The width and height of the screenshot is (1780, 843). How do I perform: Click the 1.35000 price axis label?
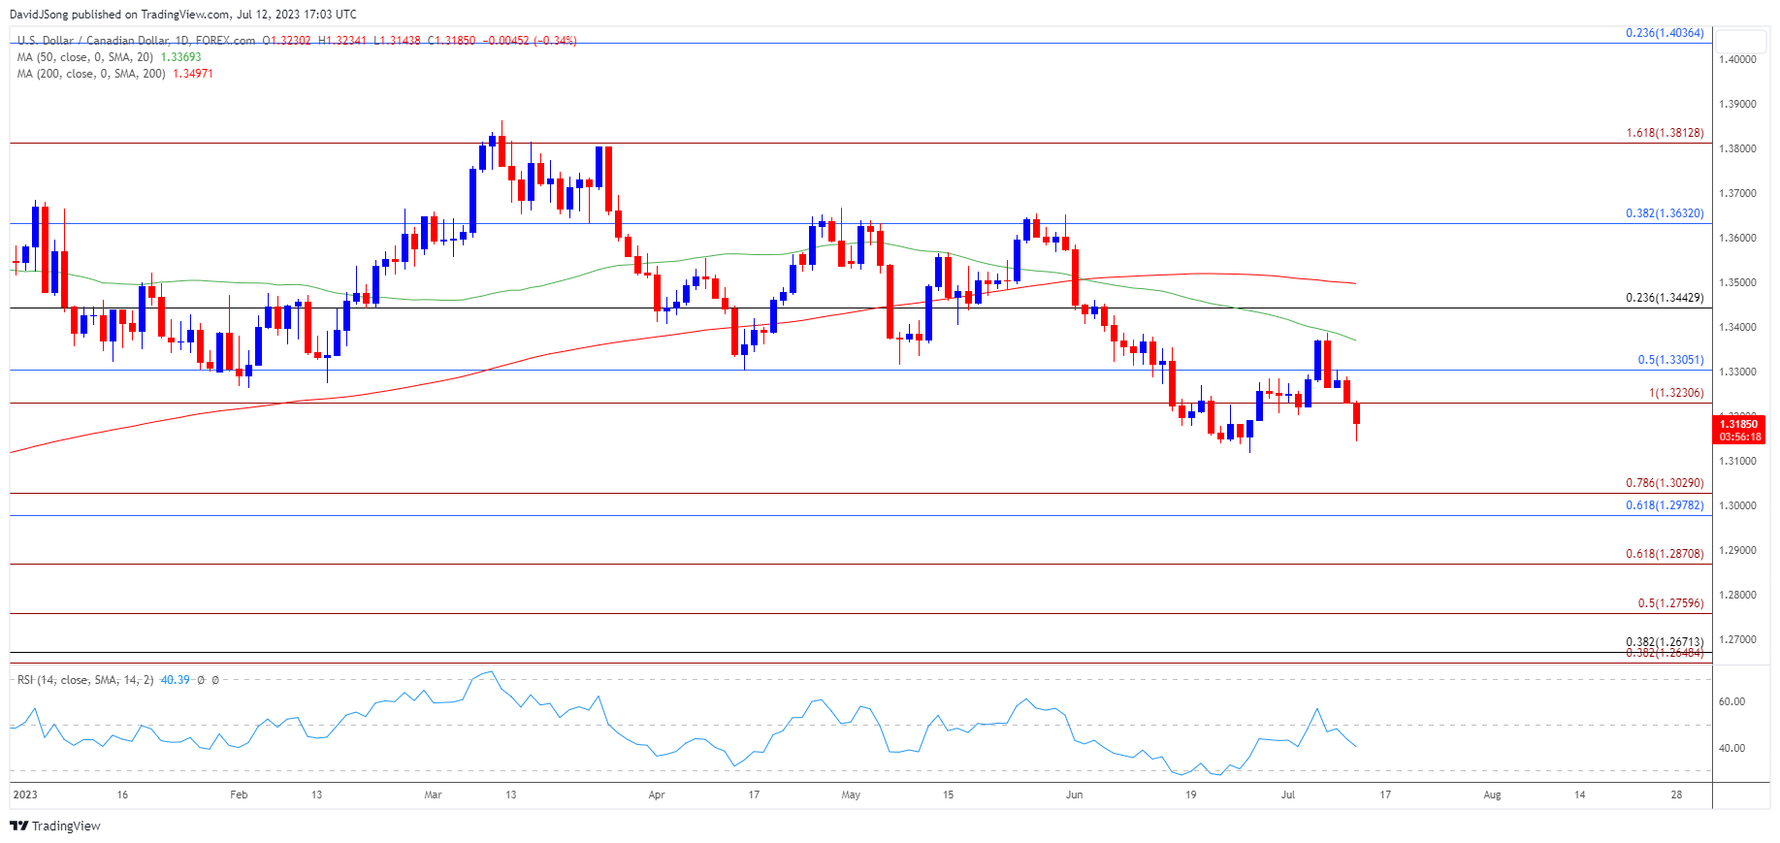pos(1737,282)
